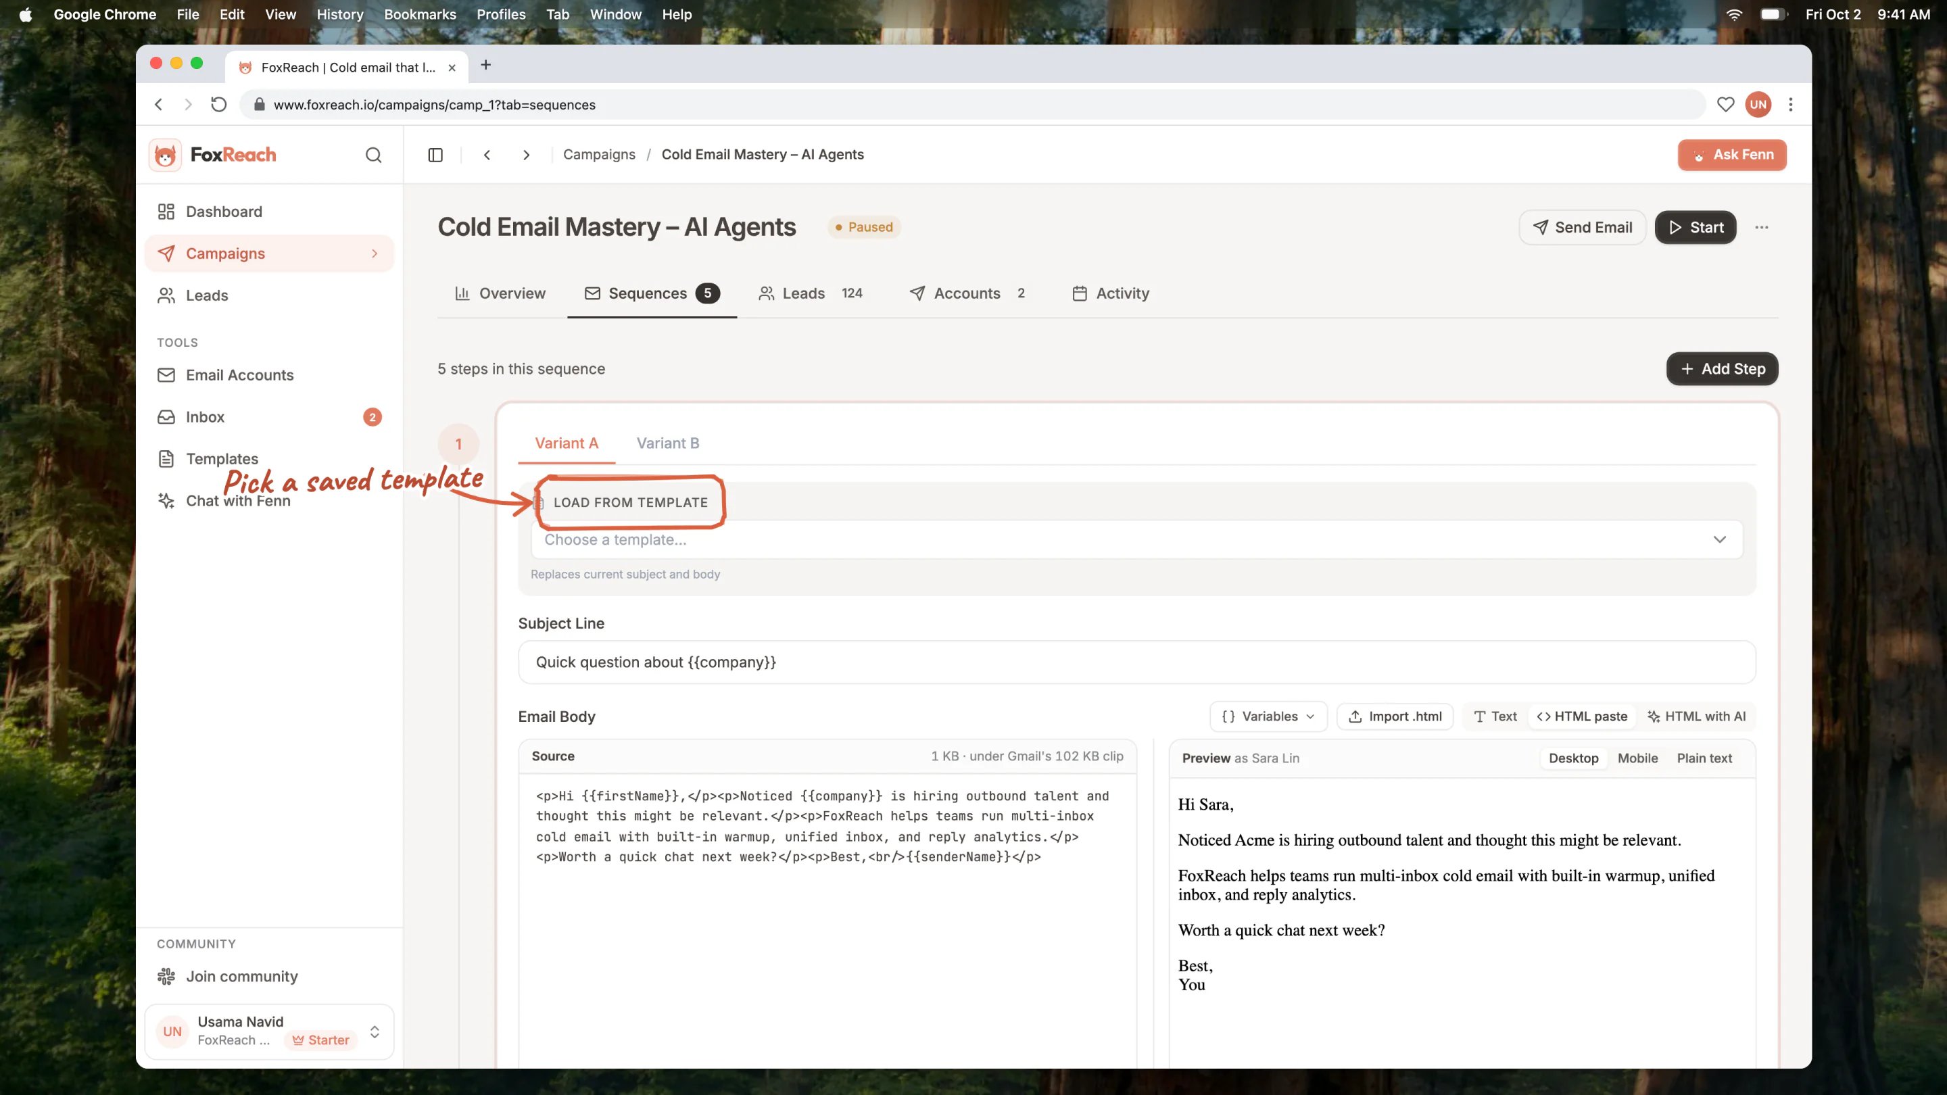Image resolution: width=1947 pixels, height=1095 pixels.
Task: Open Dashboard from the sidebar
Action: tap(269, 212)
